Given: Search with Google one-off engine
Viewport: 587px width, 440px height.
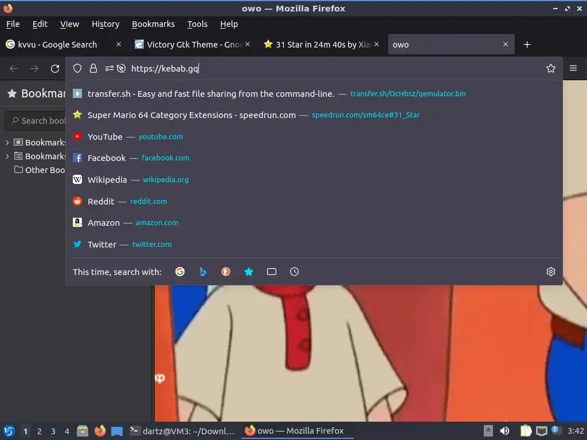Looking at the screenshot, I should (x=180, y=272).
